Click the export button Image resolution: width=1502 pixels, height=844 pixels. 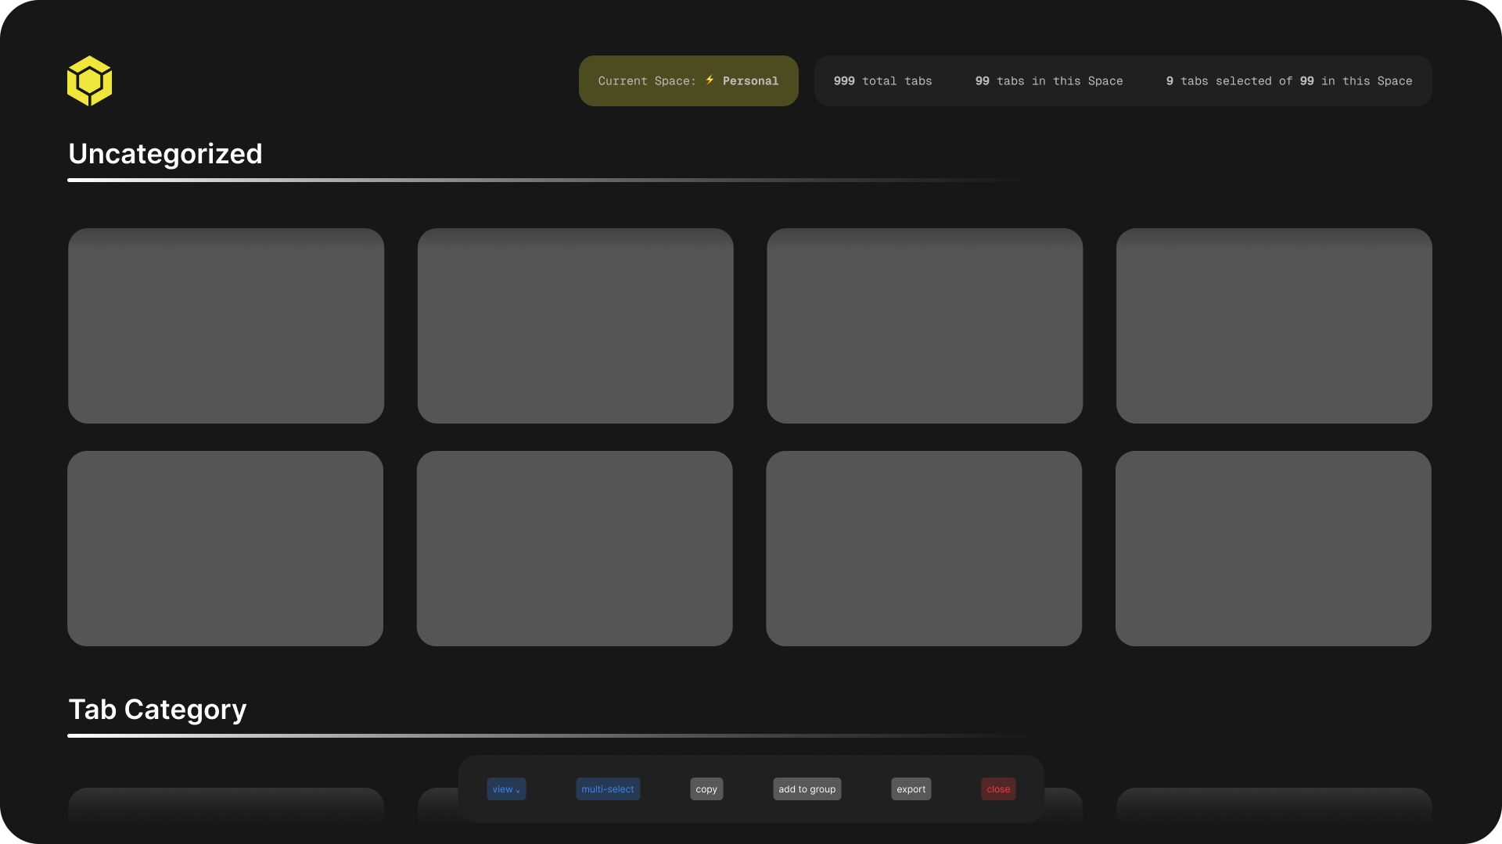tap(911, 789)
